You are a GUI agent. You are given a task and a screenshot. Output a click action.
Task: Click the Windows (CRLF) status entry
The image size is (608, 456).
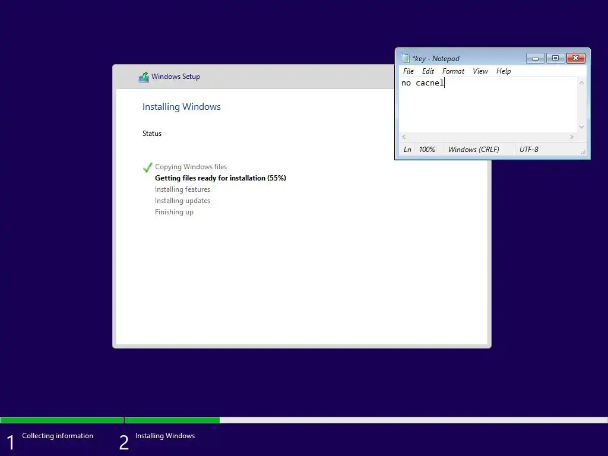coord(473,149)
